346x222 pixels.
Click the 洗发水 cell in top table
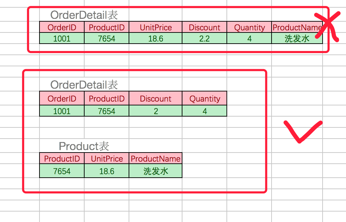(x=297, y=38)
